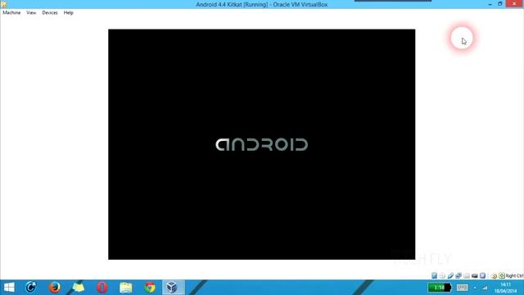
Task: Click the VirtualBox title bar icon
Action: [x=3, y=4]
